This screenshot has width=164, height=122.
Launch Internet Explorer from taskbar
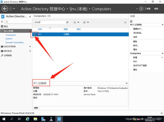click(x=28, y=119)
